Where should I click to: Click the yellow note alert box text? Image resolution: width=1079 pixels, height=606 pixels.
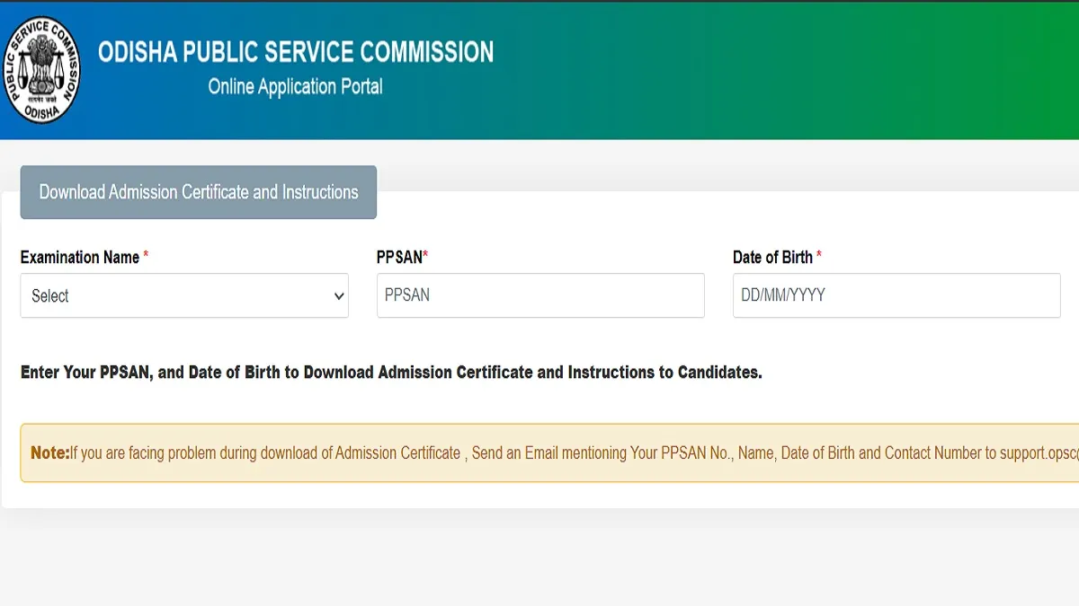539,453
